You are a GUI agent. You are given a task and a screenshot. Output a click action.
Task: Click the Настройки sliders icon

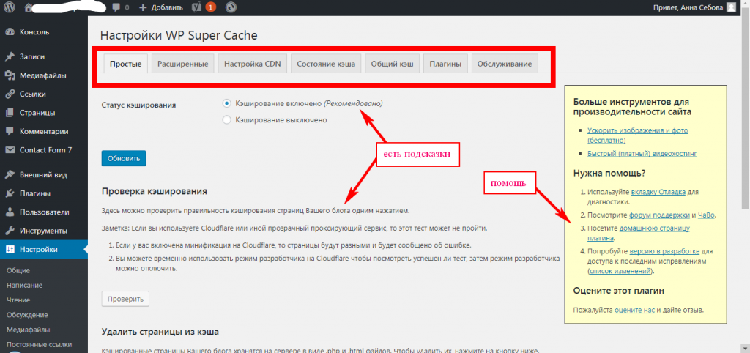10,250
